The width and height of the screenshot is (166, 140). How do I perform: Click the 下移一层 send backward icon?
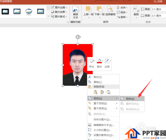[x=99, y=9]
